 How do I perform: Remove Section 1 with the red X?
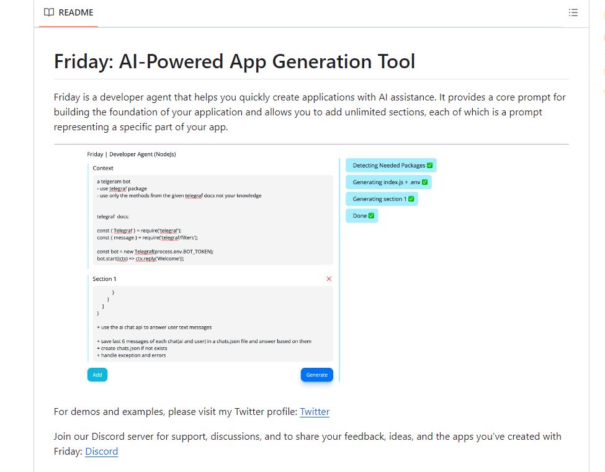pos(329,279)
